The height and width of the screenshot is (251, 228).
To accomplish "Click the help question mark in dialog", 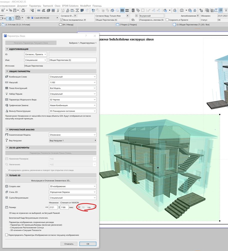I will coord(86,36).
